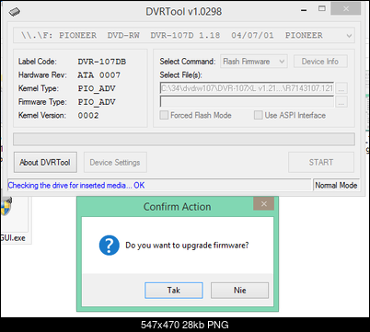
Task: Click the 'Do you want to upgrade firmware?' message
Action: (x=187, y=246)
